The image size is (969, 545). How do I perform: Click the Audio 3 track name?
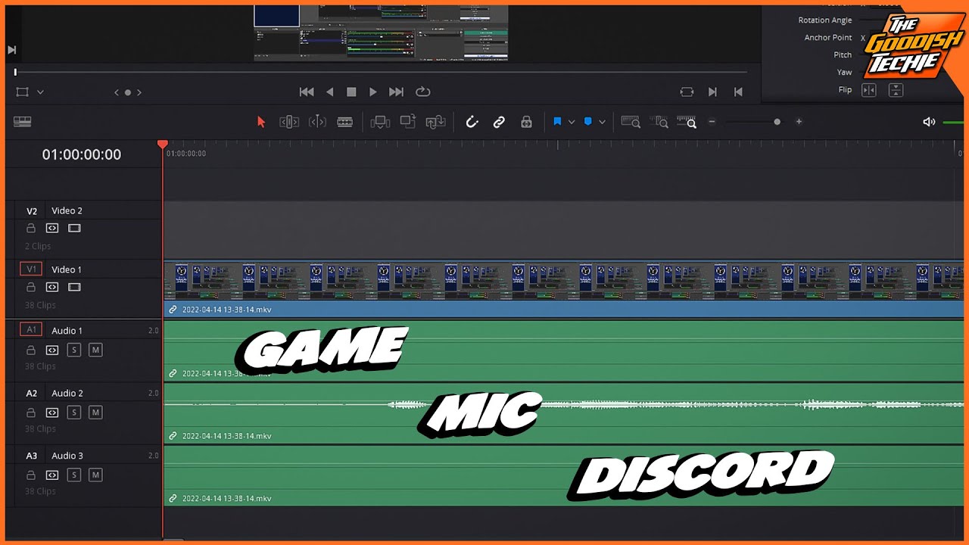click(67, 456)
